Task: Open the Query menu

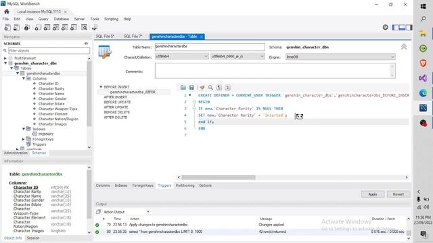Action: click(43, 19)
